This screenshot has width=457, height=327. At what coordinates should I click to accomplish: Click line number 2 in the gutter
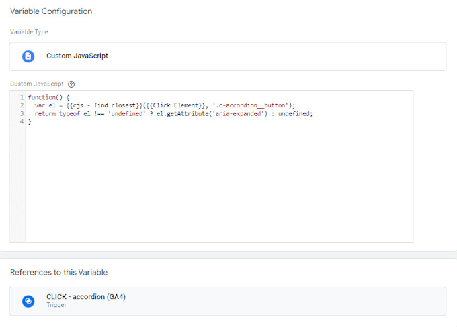(x=22, y=105)
